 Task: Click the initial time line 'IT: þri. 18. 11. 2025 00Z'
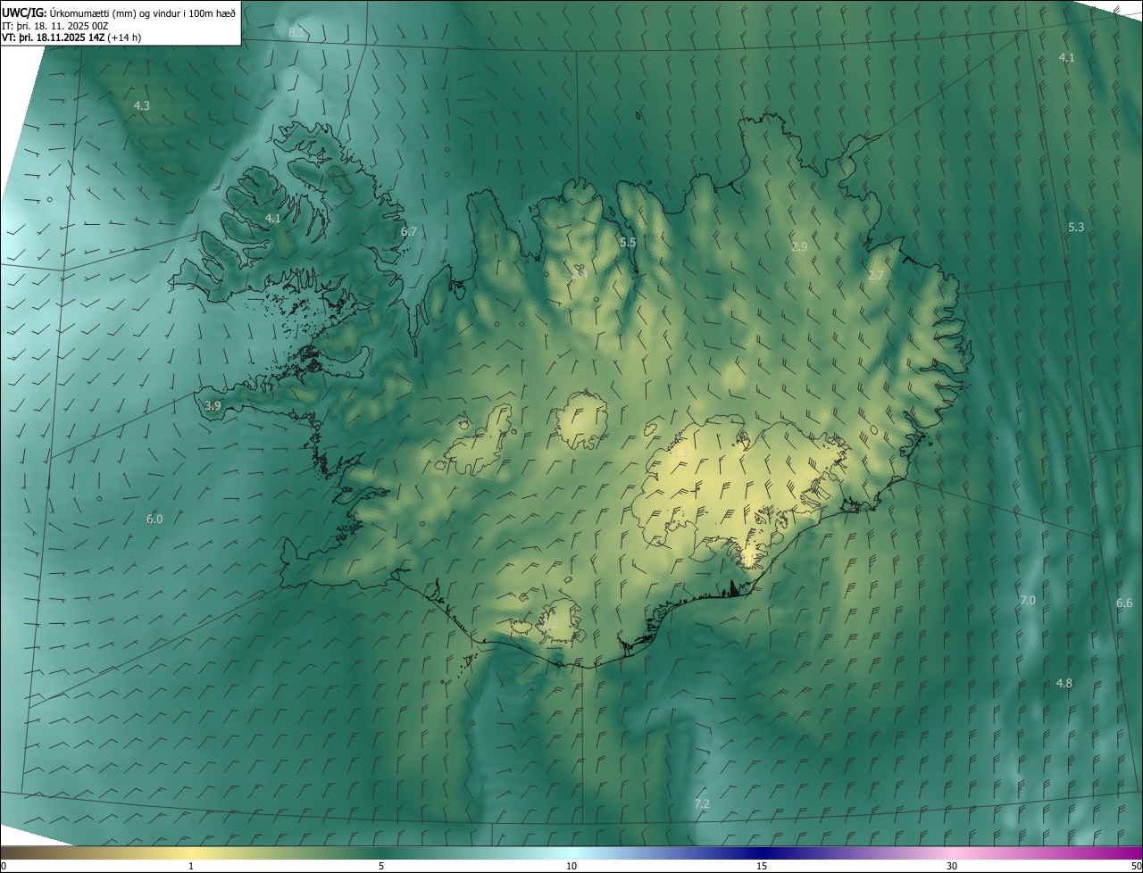click(x=55, y=25)
